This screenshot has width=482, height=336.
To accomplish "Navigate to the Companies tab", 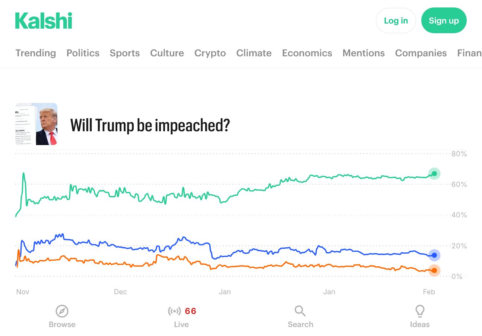I will point(421,53).
